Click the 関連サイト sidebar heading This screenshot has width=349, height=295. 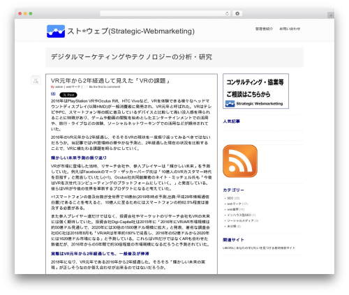coord(233,240)
